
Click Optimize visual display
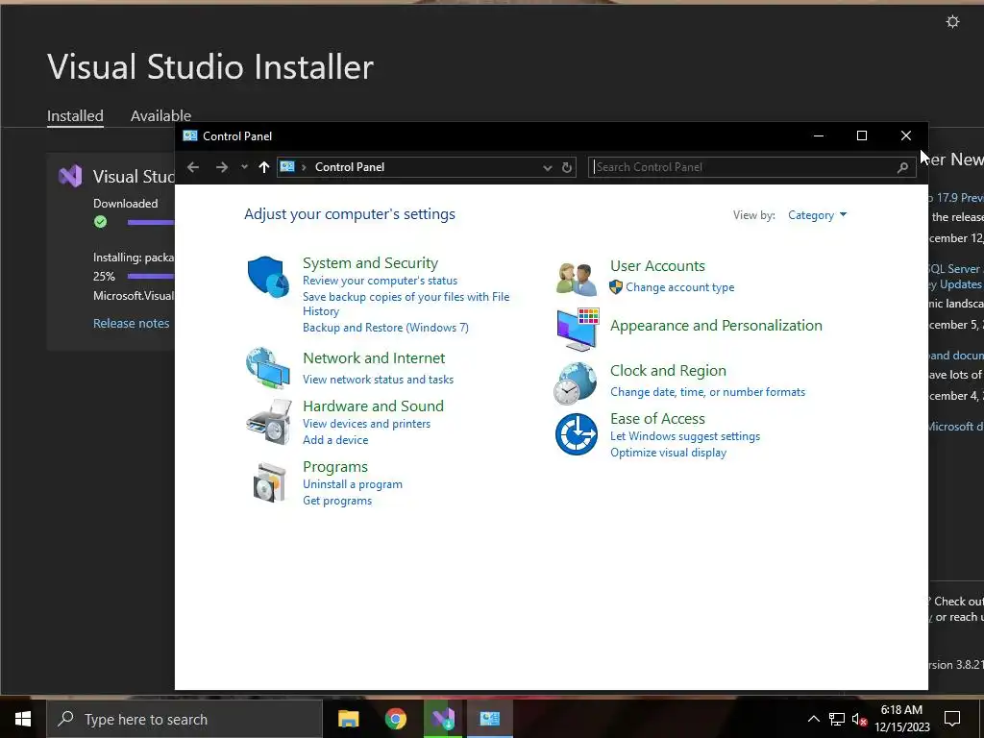click(x=668, y=453)
